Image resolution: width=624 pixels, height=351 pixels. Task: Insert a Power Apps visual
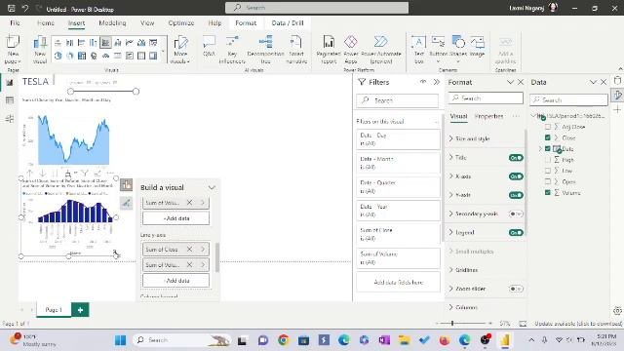point(351,50)
